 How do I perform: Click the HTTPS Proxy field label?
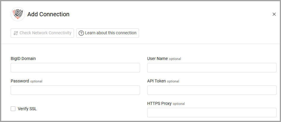(x=160, y=103)
